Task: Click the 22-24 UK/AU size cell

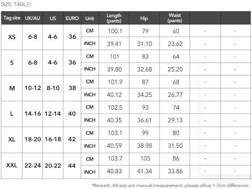Action: click(33, 165)
